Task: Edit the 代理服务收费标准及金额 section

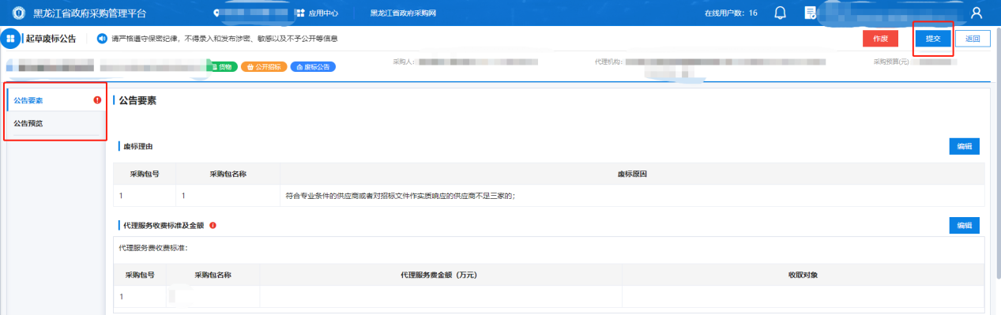Action: click(x=964, y=225)
